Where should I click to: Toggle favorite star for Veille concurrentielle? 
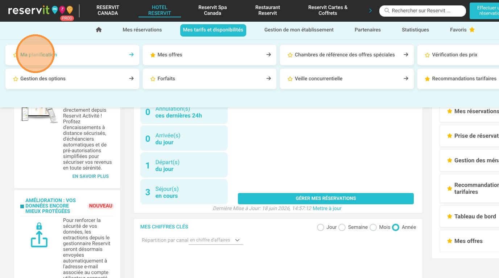click(x=290, y=79)
